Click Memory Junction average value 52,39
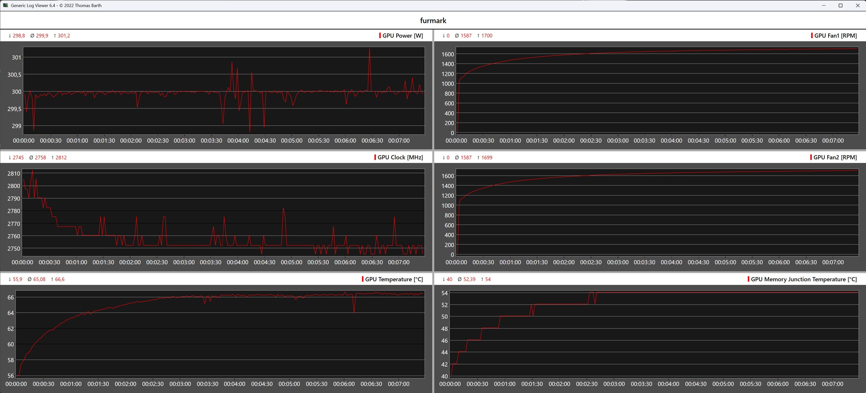Viewport: 866px width, 393px height. 469,279
